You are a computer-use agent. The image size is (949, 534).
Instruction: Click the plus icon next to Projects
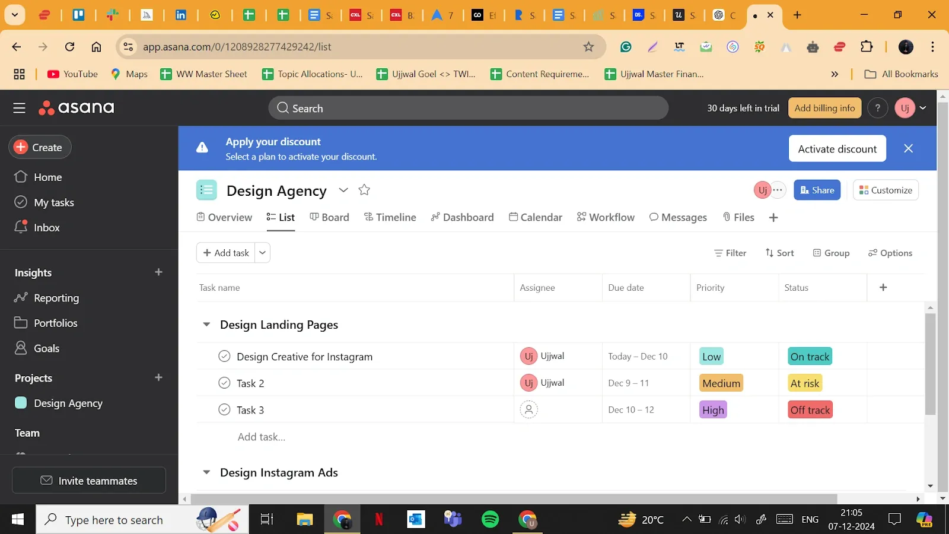point(158,378)
